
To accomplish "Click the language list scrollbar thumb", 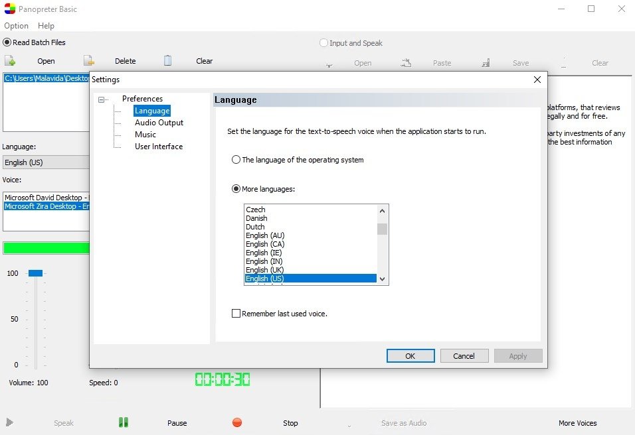I will (383, 229).
